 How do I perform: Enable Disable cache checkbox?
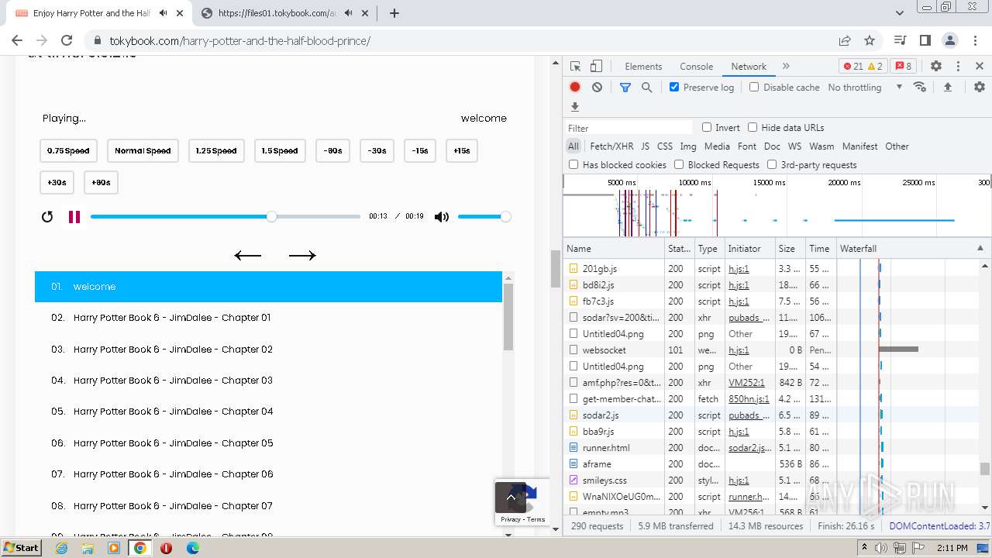click(x=754, y=88)
